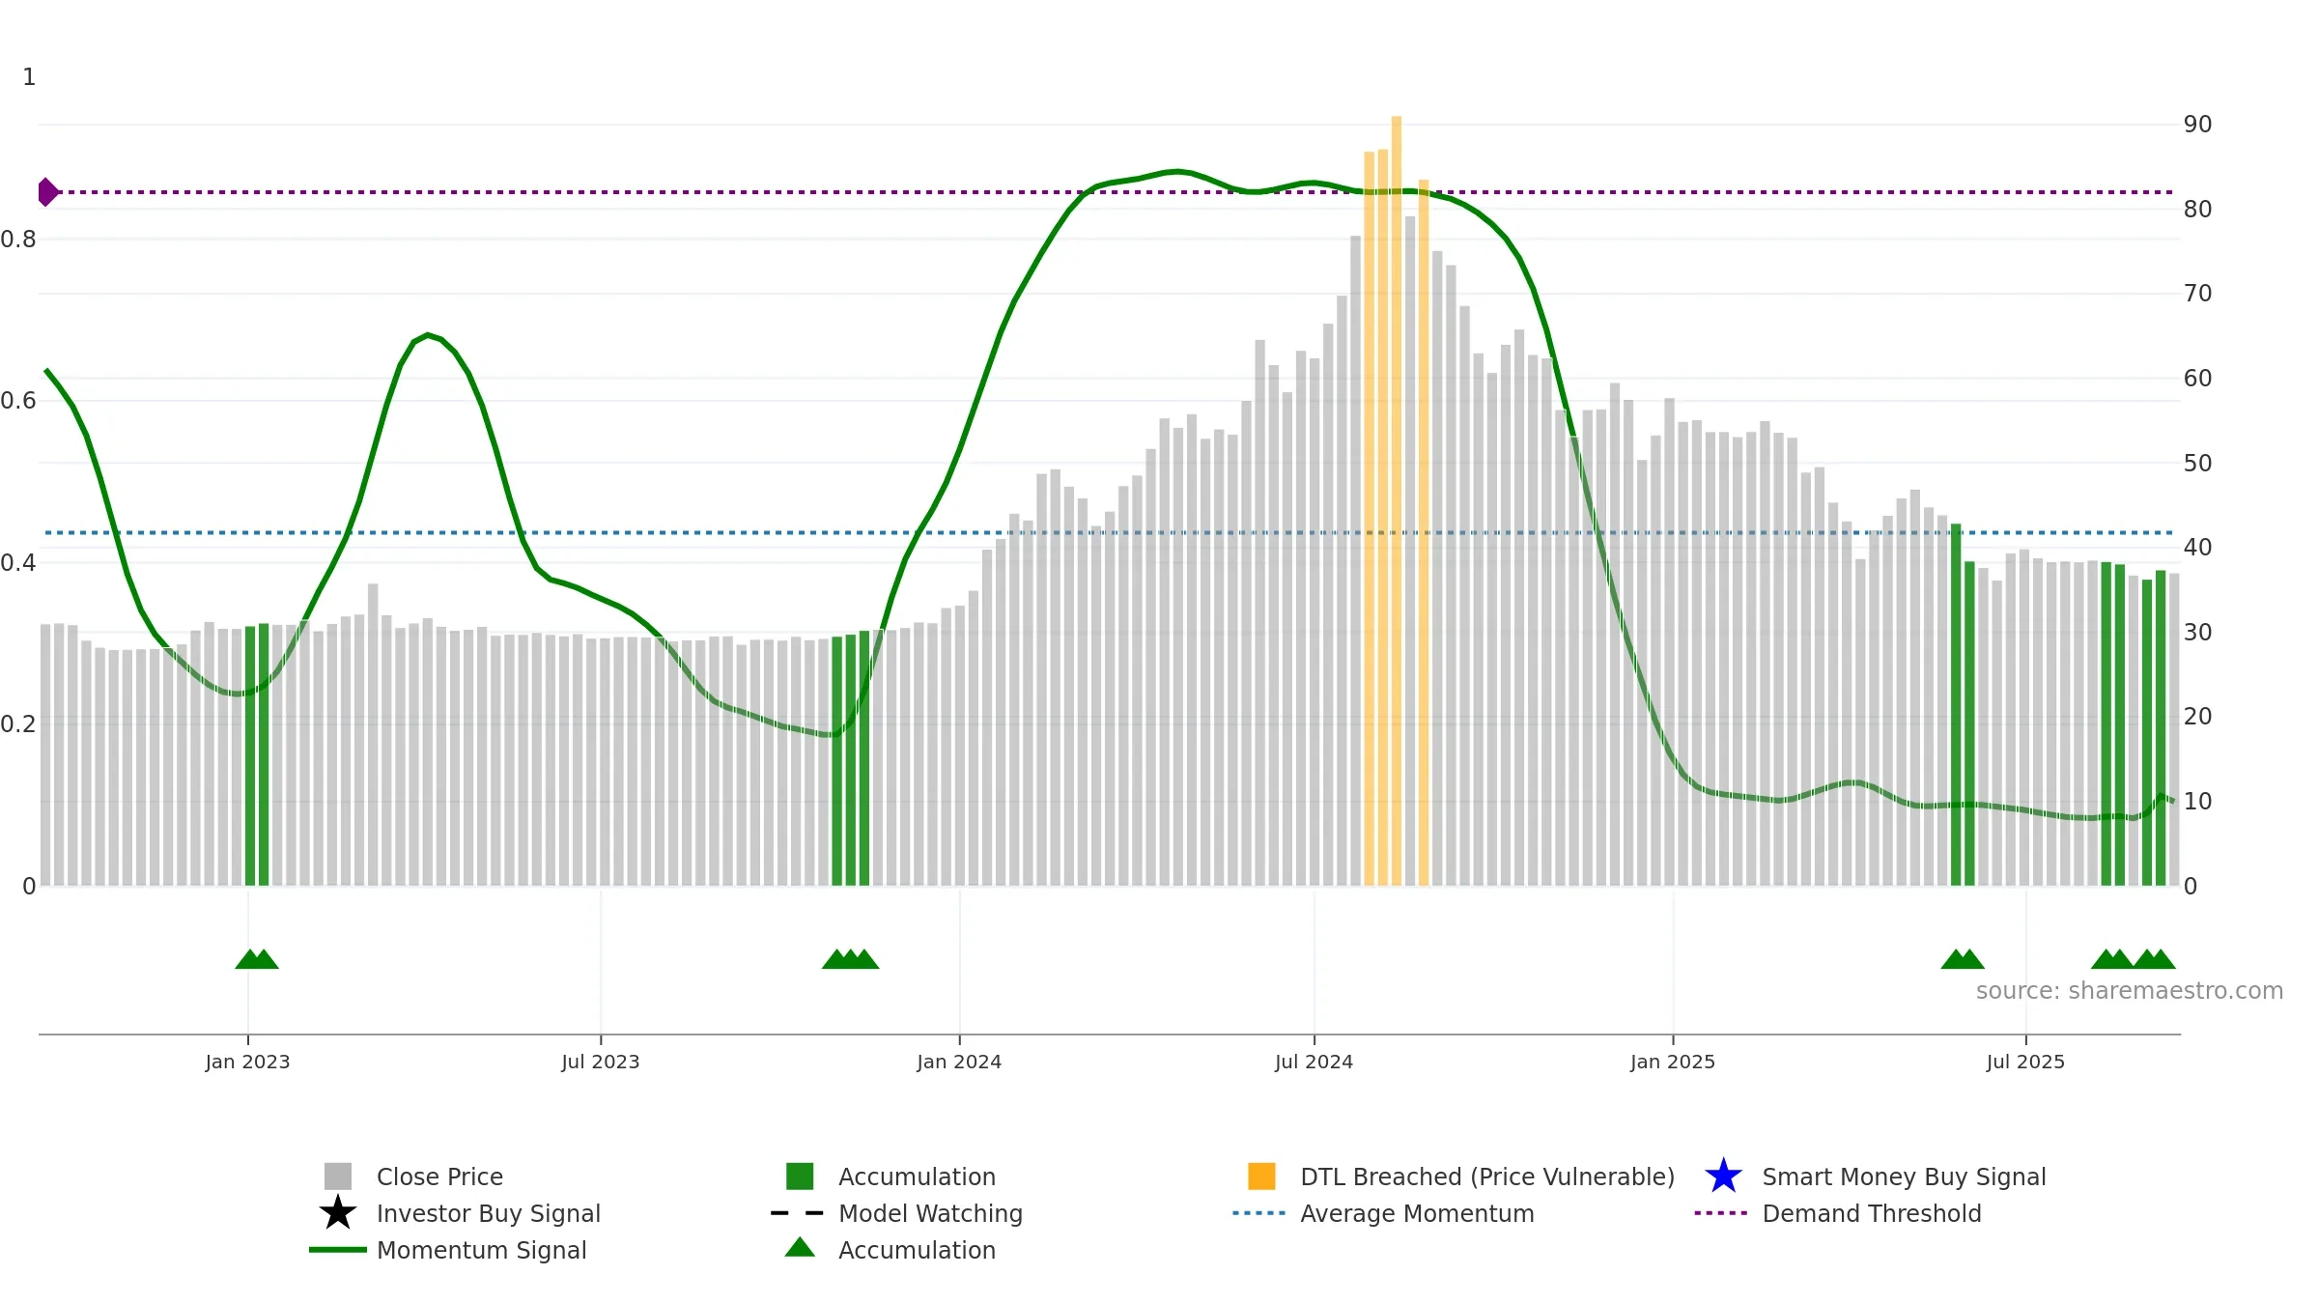This screenshot has height=1304, width=2318.
Task: Toggle the Close Price legend label
Action: [439, 1176]
